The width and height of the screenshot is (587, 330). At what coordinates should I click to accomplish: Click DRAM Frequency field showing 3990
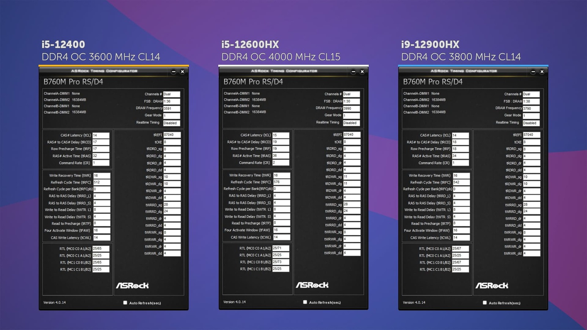[x=351, y=109]
